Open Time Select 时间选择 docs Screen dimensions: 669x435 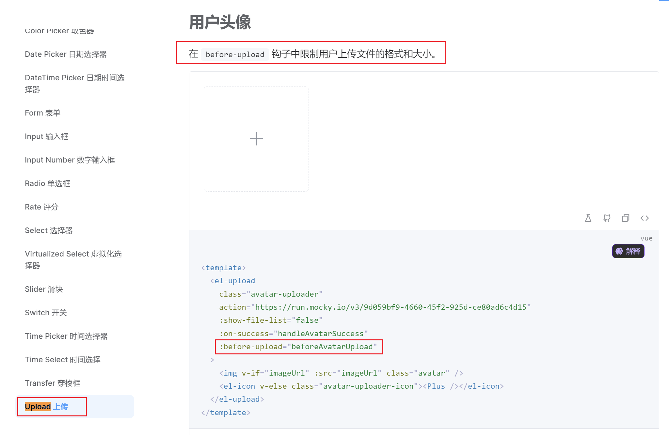click(x=63, y=360)
